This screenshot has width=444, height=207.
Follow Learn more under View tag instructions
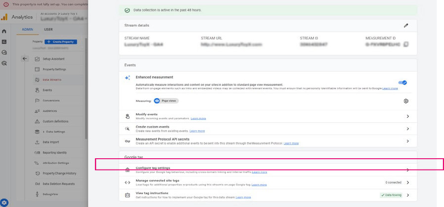tap(243, 197)
